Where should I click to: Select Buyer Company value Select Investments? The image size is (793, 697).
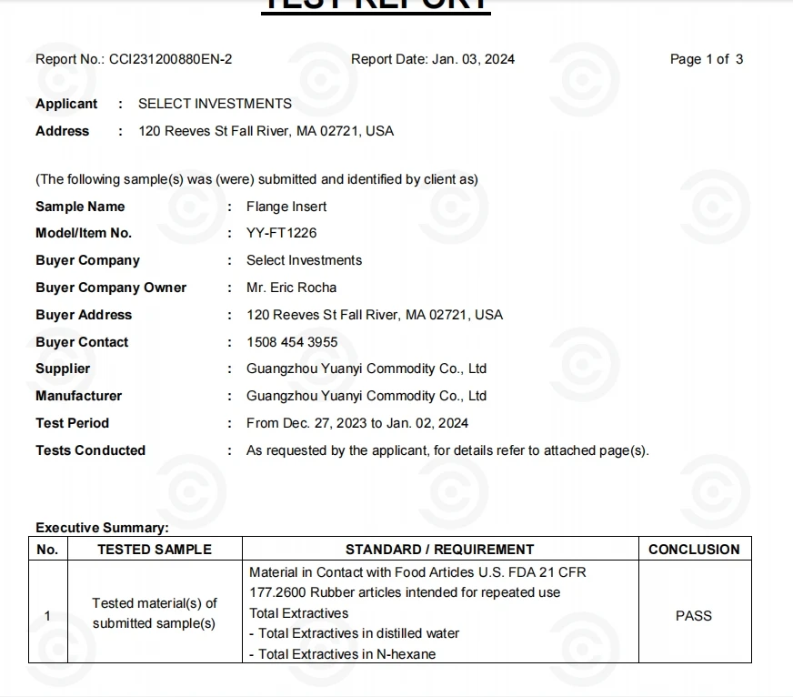(304, 260)
